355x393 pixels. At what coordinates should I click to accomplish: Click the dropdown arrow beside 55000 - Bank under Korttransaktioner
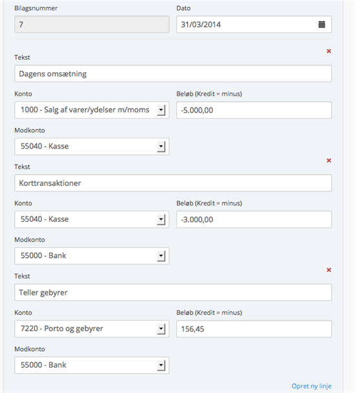tap(161, 256)
